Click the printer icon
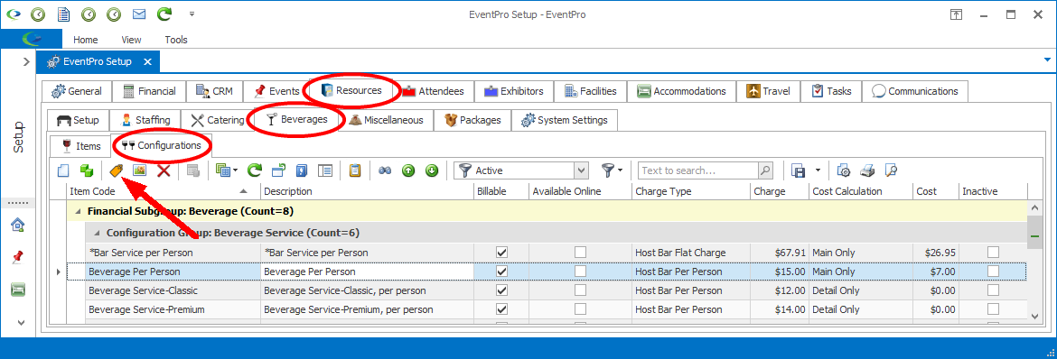 pos(867,171)
